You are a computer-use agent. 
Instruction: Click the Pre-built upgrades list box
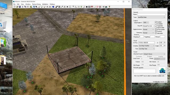coord(144,71)
